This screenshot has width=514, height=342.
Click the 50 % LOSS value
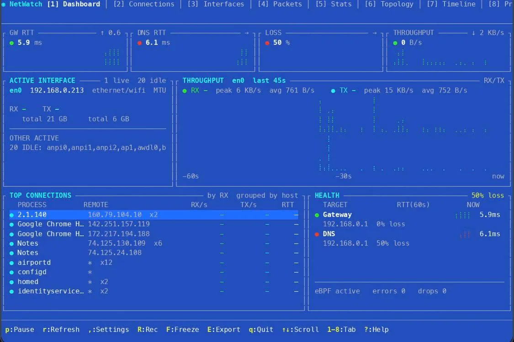coord(281,42)
